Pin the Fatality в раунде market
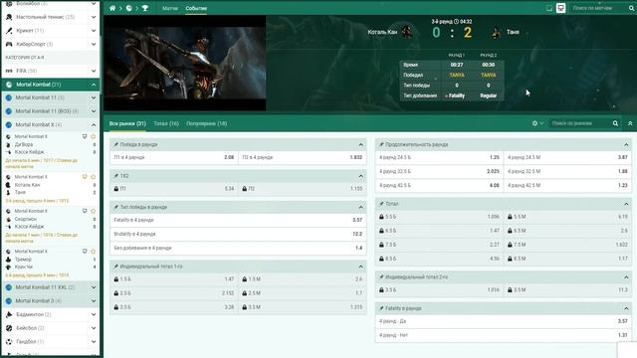This screenshot has width=637, height=358. [381, 308]
